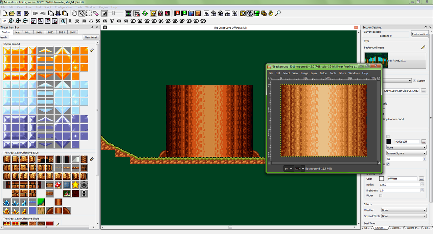Switch to the Misc. tileset tab

click(x=28, y=32)
